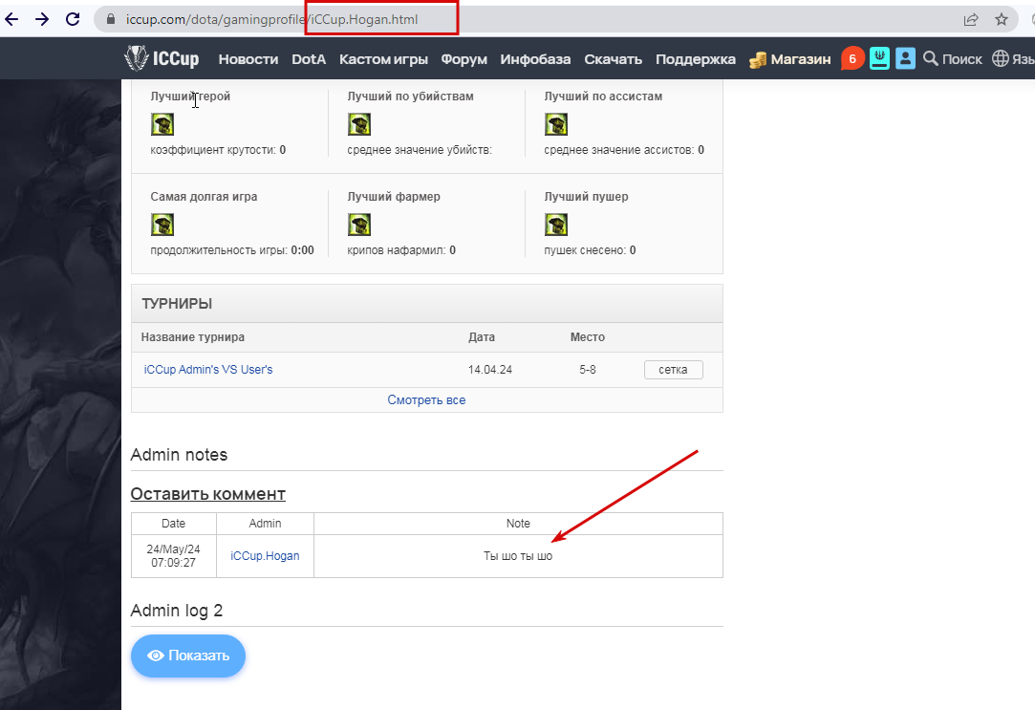This screenshot has width=1035, height=710.
Task: Open the blue user profile icon
Action: point(906,58)
